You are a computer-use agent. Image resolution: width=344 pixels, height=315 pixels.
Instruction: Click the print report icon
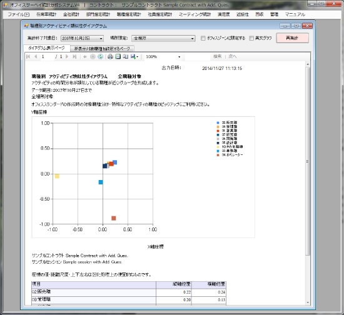coord(110,56)
